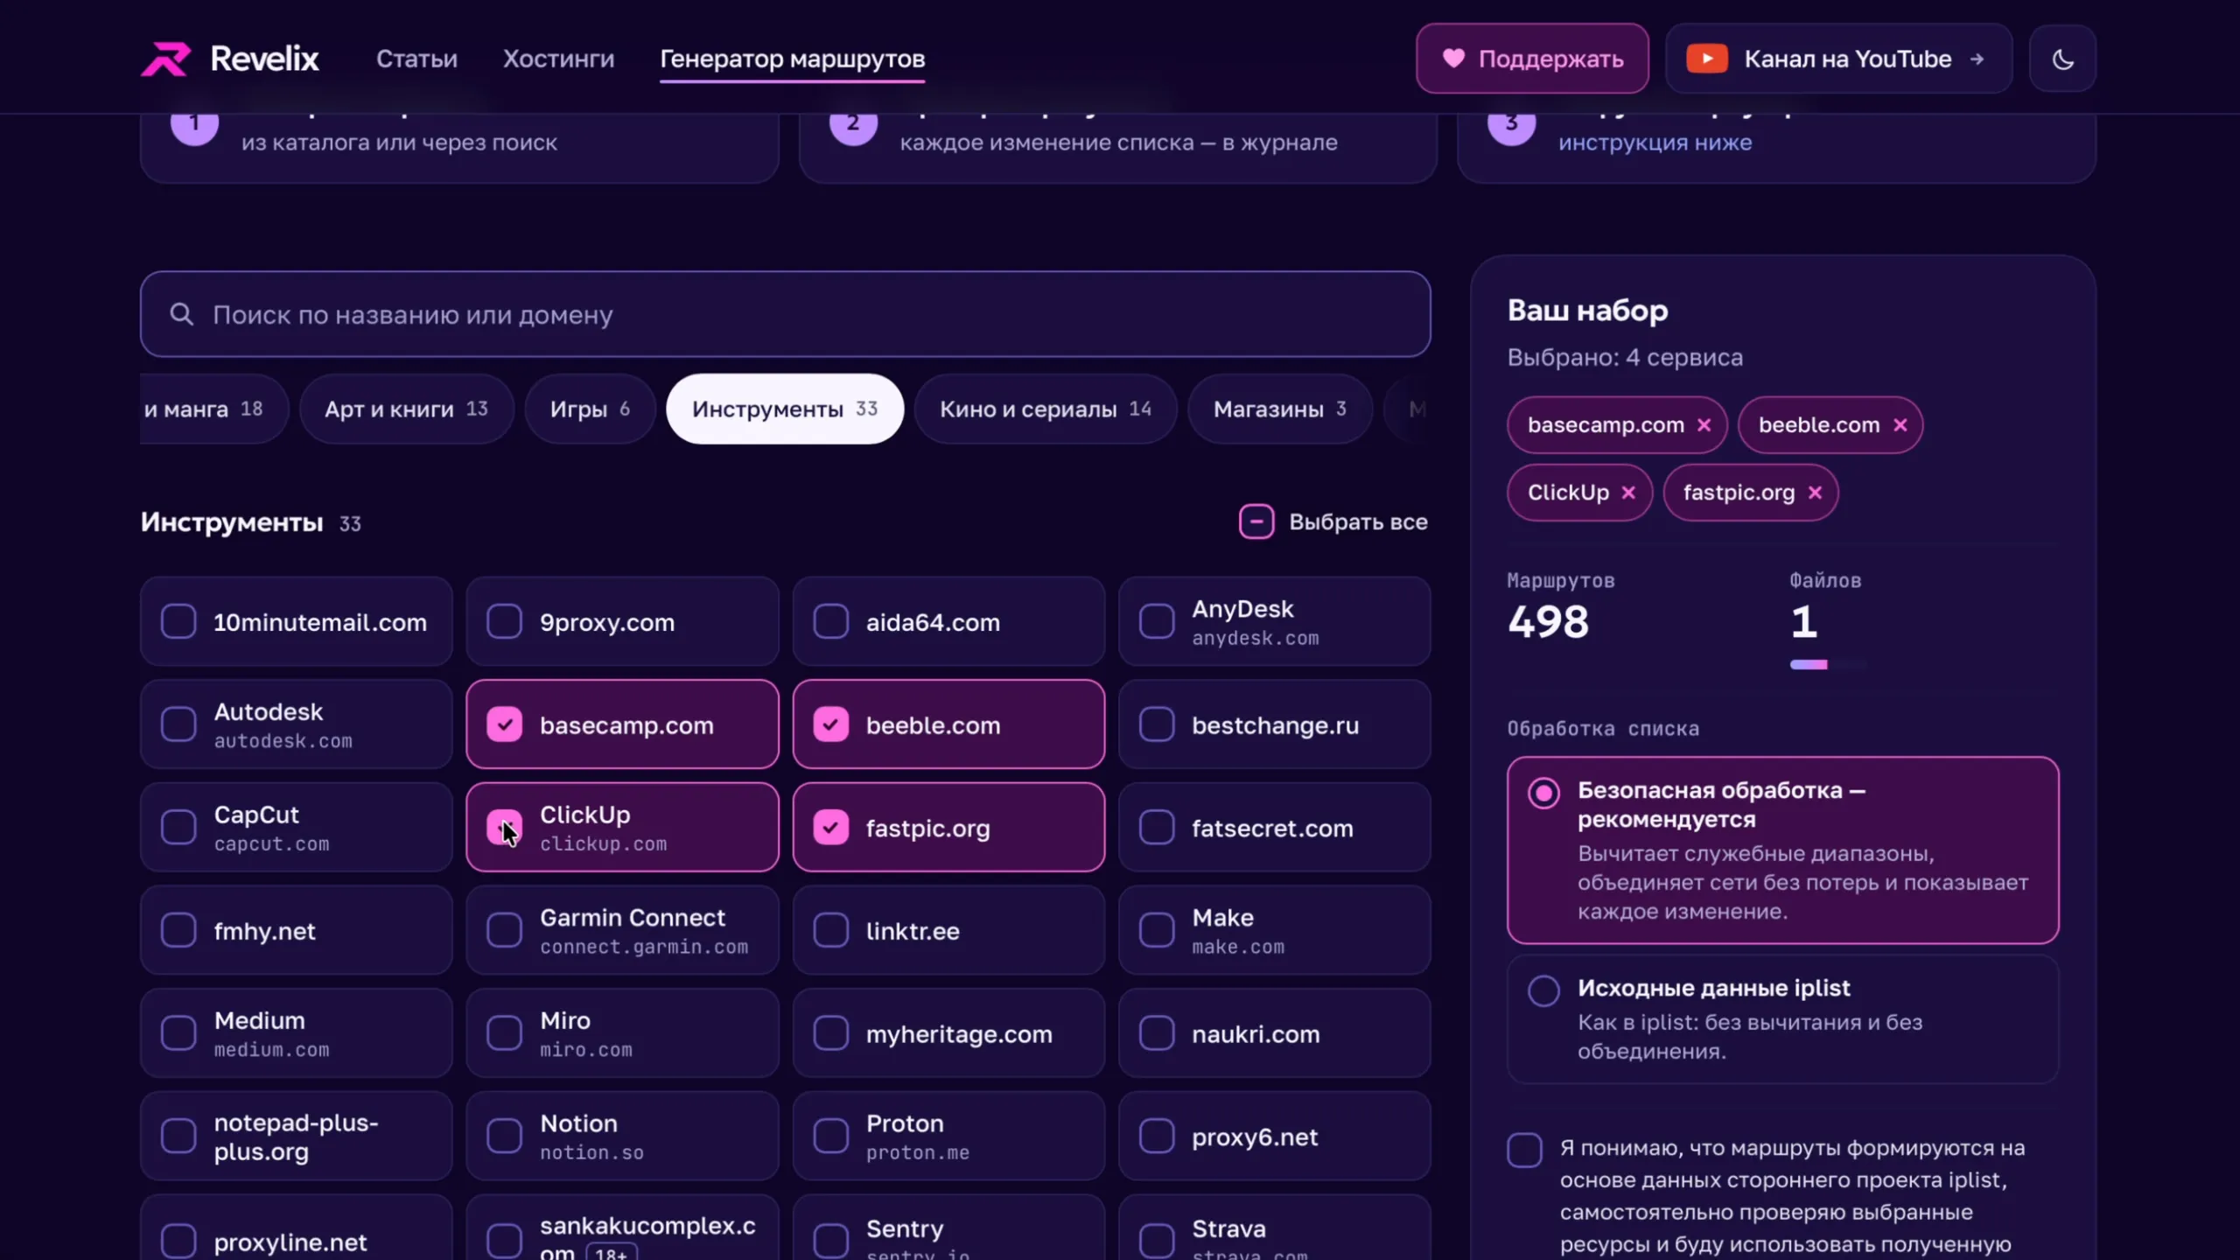Select the Инструменты category tab
The width and height of the screenshot is (2240, 1260).
click(x=785, y=409)
